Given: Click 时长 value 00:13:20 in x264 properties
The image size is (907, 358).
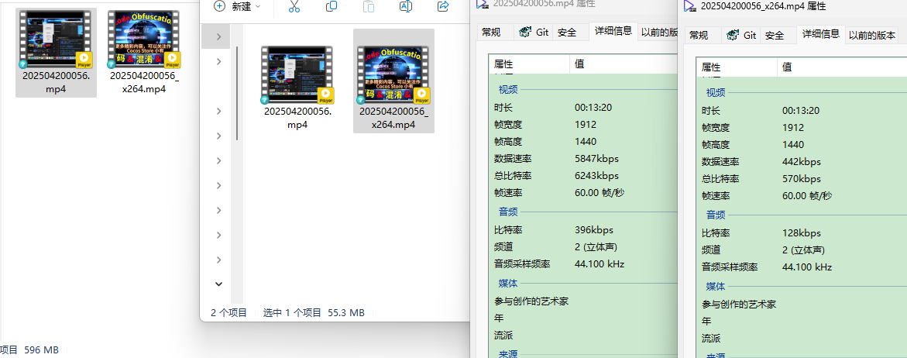Looking at the screenshot, I should coord(801,111).
